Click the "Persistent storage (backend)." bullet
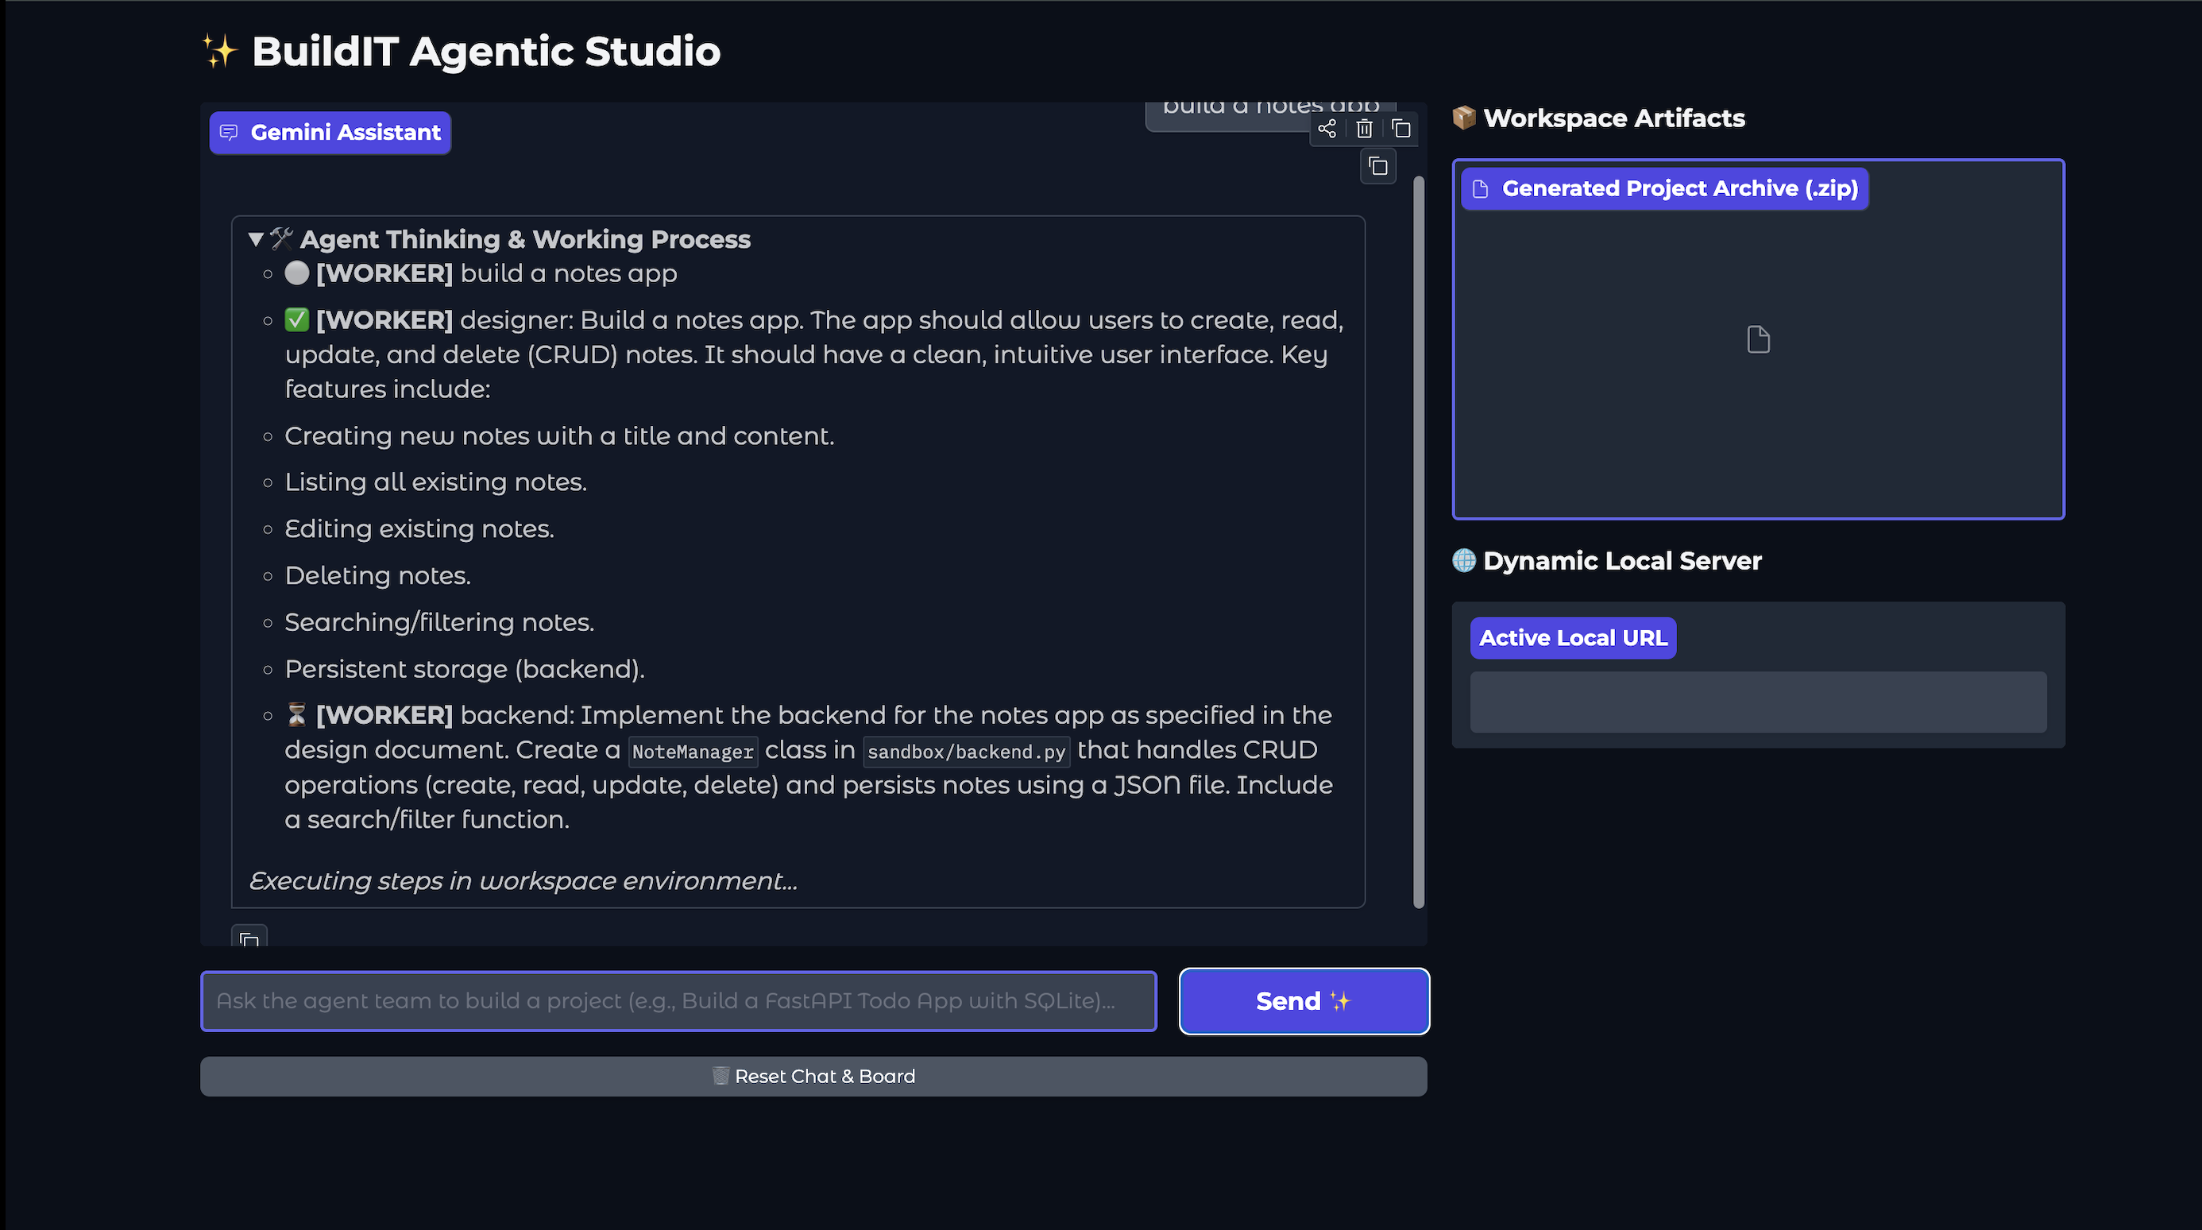This screenshot has height=1230, width=2202. pyautogui.click(x=464, y=668)
